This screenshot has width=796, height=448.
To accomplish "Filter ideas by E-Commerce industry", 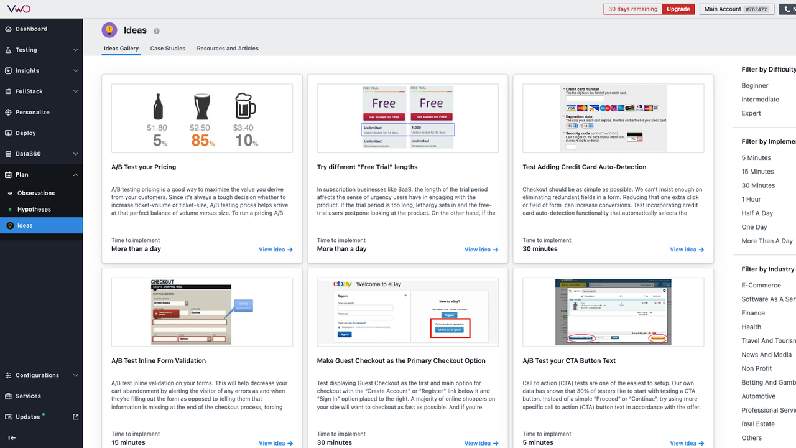I will [x=761, y=286].
